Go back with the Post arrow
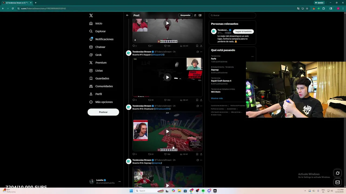This screenshot has height=194, width=346. [x=127, y=15]
